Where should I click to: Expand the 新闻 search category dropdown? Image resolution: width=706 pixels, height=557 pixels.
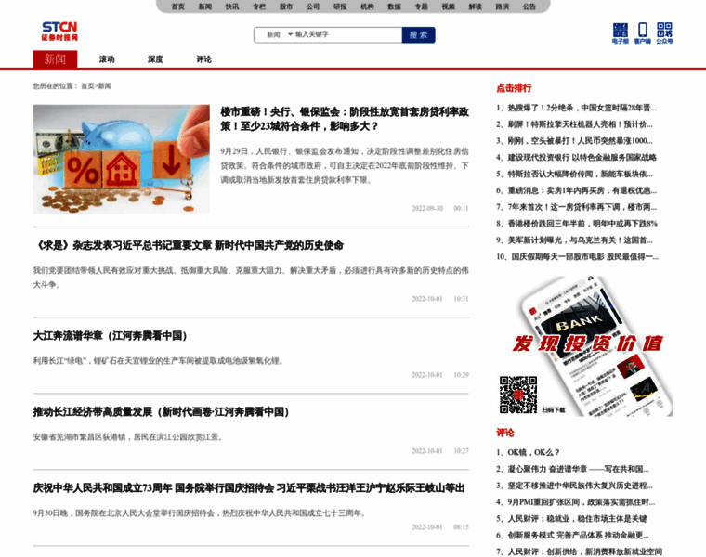(x=279, y=34)
